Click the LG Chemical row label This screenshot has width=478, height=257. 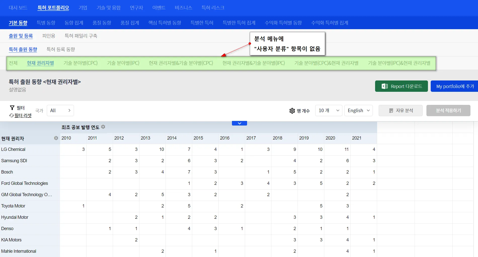[13, 149]
